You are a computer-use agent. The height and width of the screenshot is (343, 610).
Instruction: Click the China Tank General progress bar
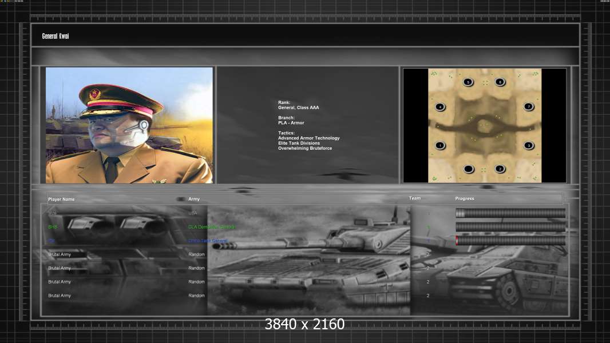[x=510, y=241]
